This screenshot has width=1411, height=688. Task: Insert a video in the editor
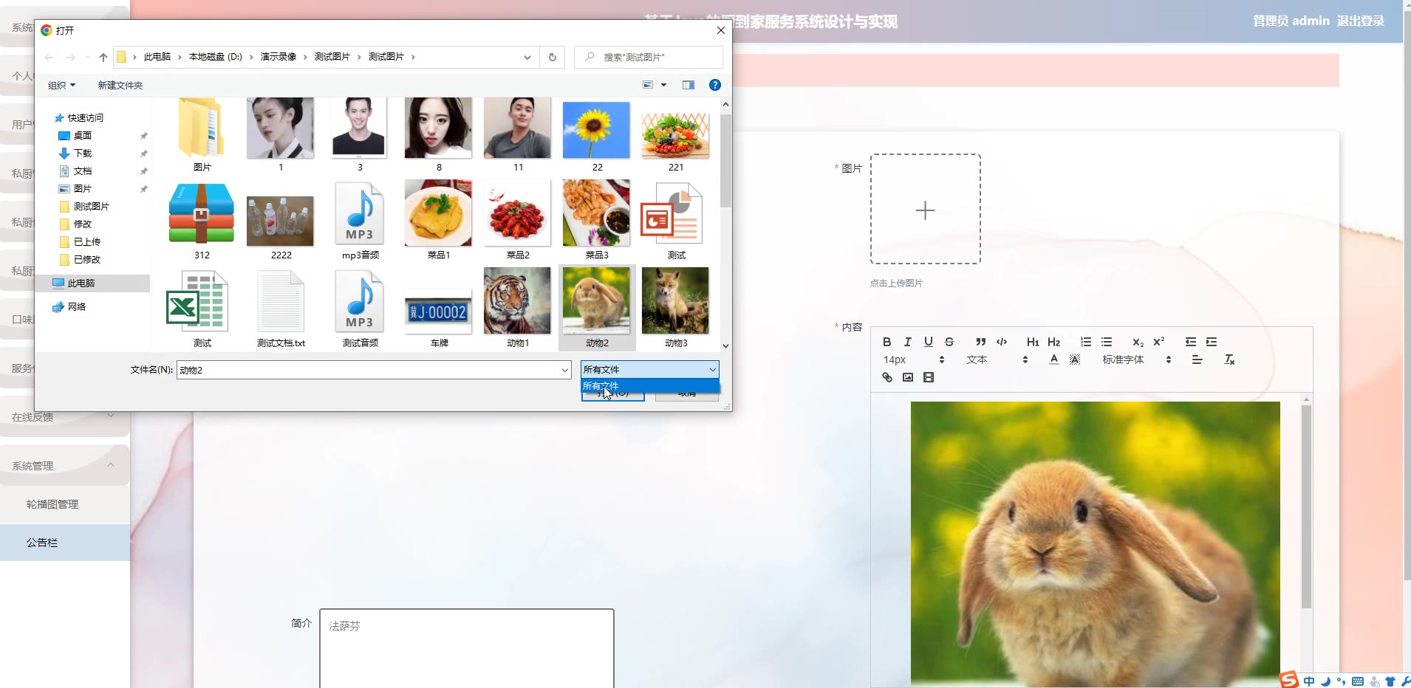[x=928, y=377]
